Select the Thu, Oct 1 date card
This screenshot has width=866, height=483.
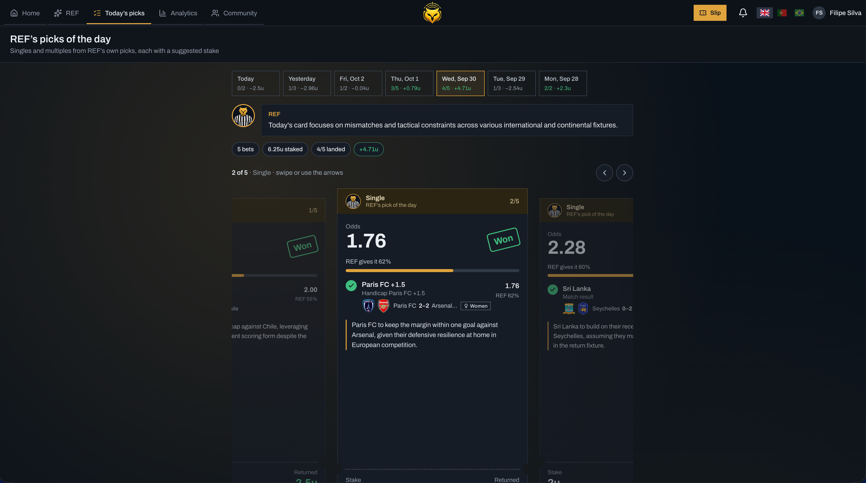409,83
